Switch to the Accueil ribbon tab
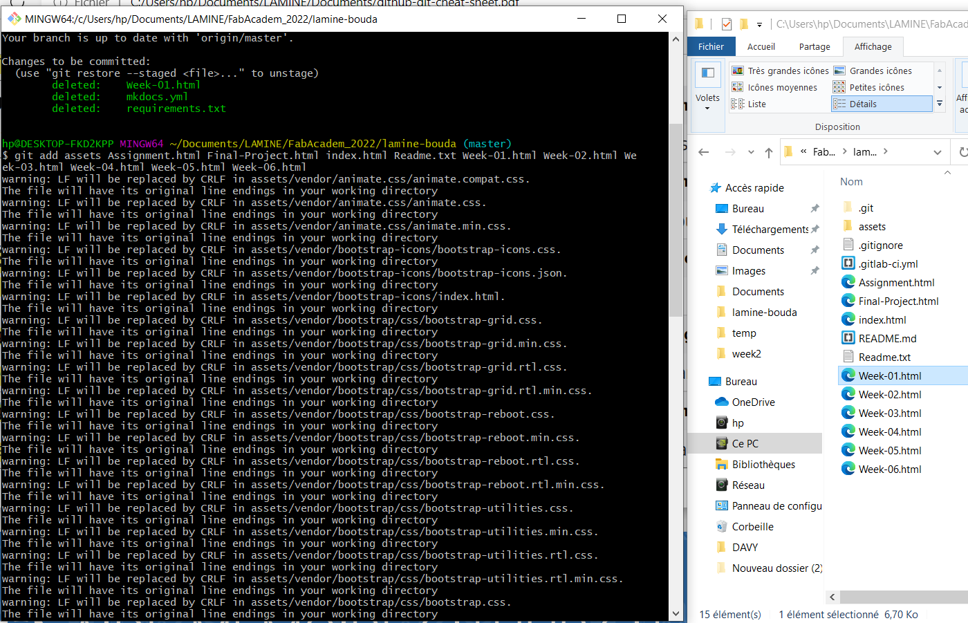Image resolution: width=968 pixels, height=623 pixels. point(761,46)
